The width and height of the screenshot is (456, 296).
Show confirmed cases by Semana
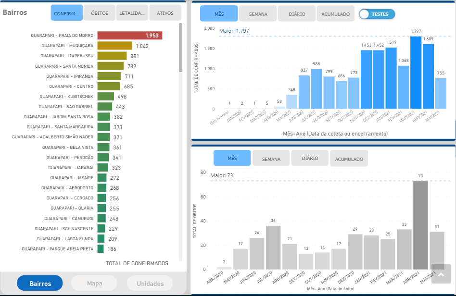click(257, 14)
